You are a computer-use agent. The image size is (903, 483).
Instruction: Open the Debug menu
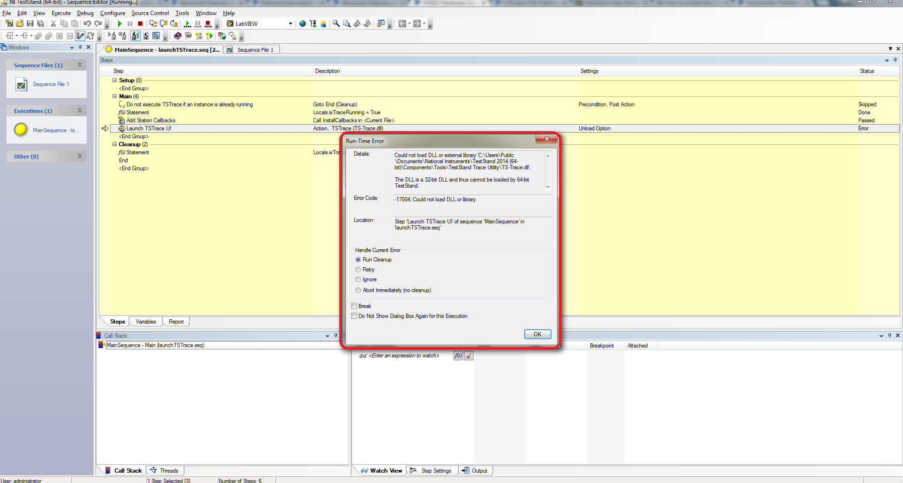[85, 13]
